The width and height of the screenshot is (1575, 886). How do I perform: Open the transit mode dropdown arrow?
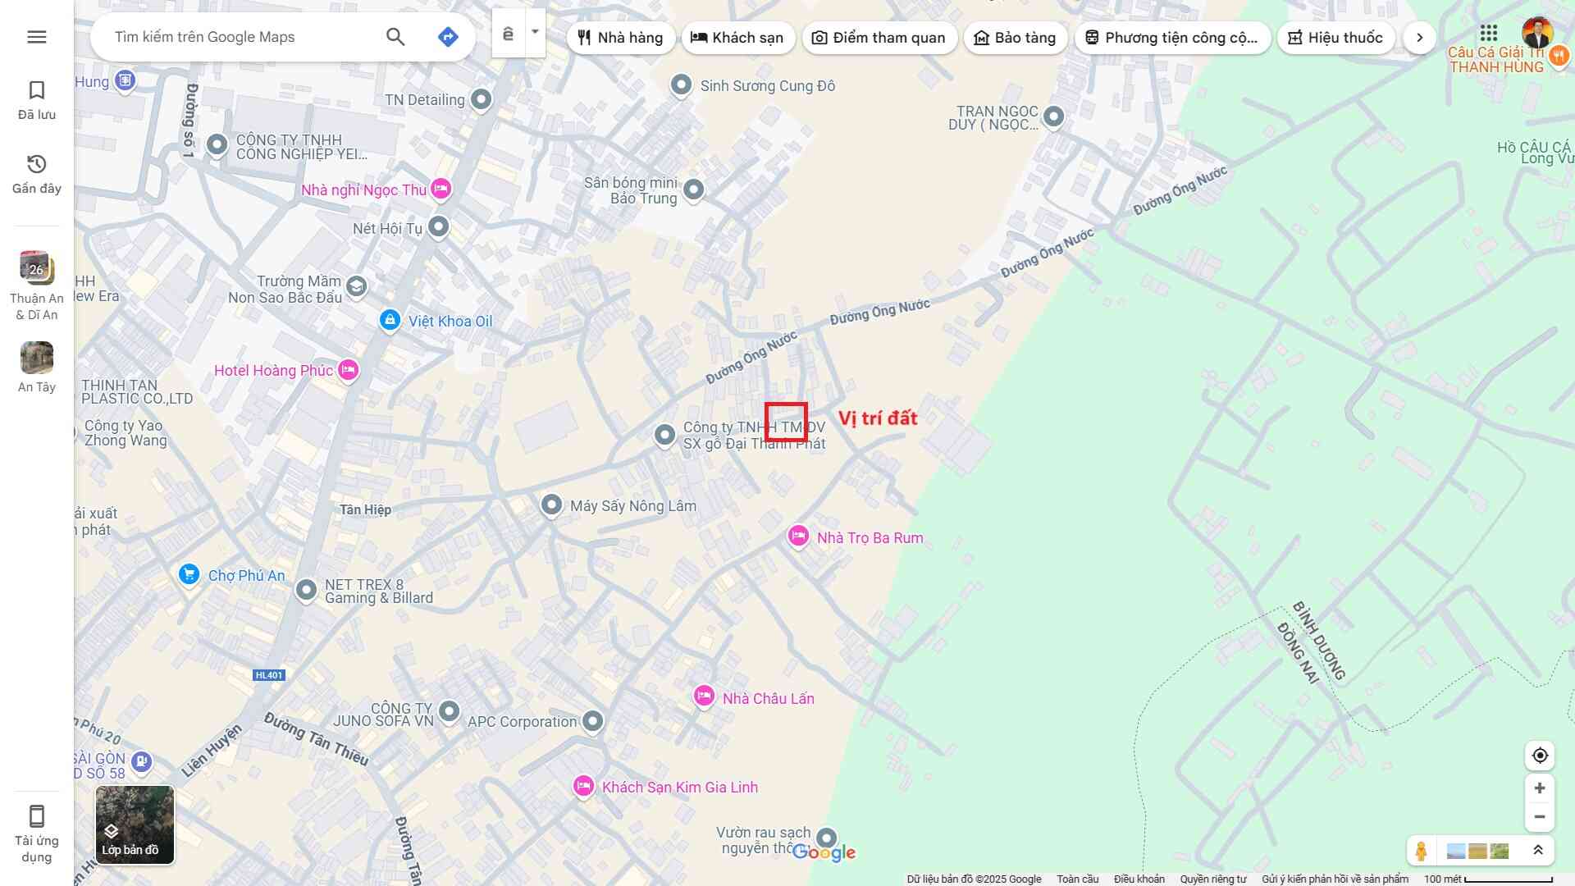click(x=535, y=33)
